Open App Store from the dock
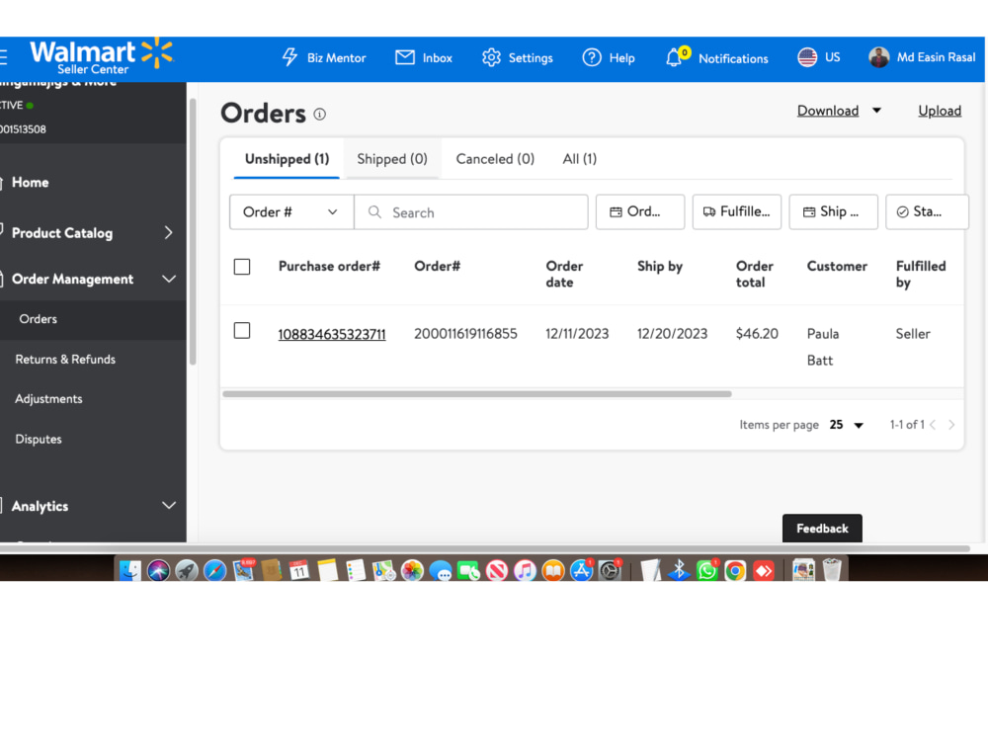The image size is (988, 741). click(x=581, y=570)
